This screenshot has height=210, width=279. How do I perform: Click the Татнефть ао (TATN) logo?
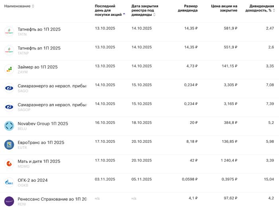9,31
